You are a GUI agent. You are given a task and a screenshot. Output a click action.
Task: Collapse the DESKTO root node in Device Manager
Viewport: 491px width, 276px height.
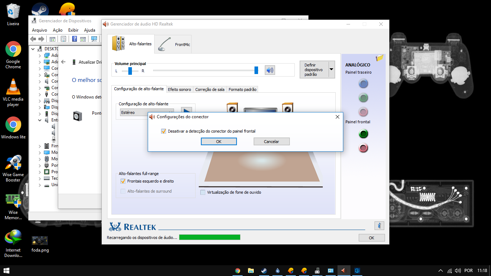point(33,49)
